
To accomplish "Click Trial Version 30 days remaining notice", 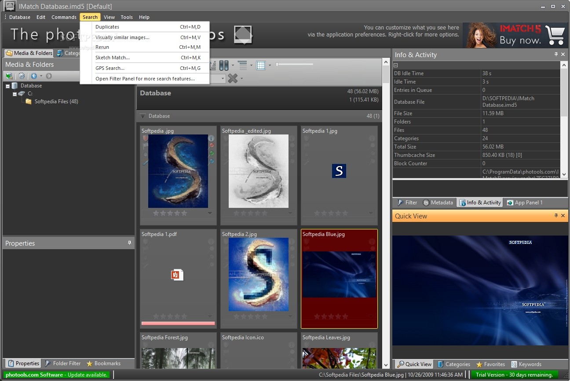I will [x=514, y=375].
